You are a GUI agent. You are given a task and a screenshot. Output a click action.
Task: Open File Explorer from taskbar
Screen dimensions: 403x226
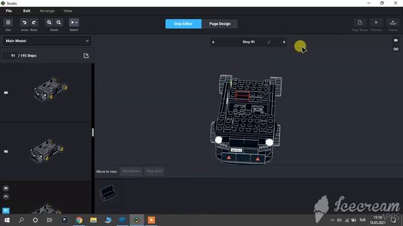(93, 220)
